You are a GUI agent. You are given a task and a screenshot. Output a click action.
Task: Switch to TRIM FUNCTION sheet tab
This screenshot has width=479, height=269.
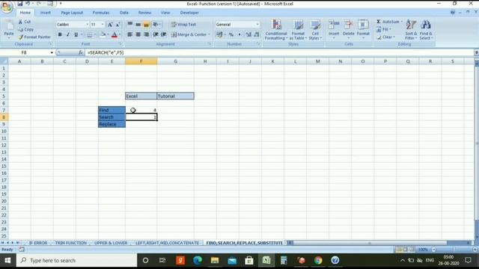(71, 243)
